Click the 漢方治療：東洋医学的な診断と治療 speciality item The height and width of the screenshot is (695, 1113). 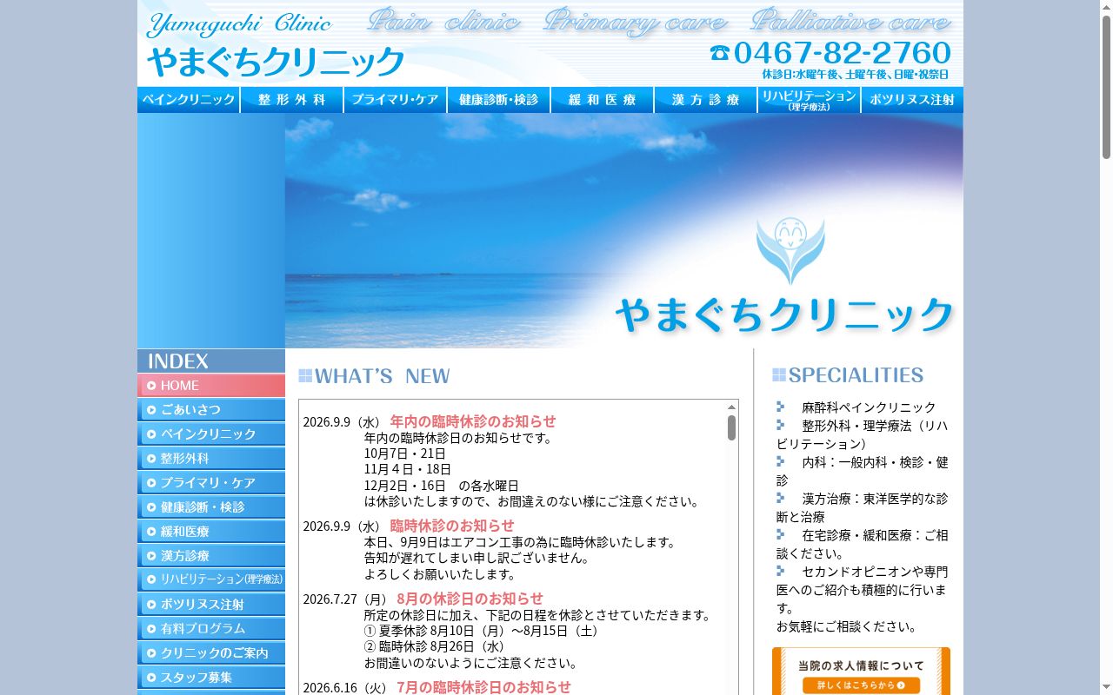863,507
